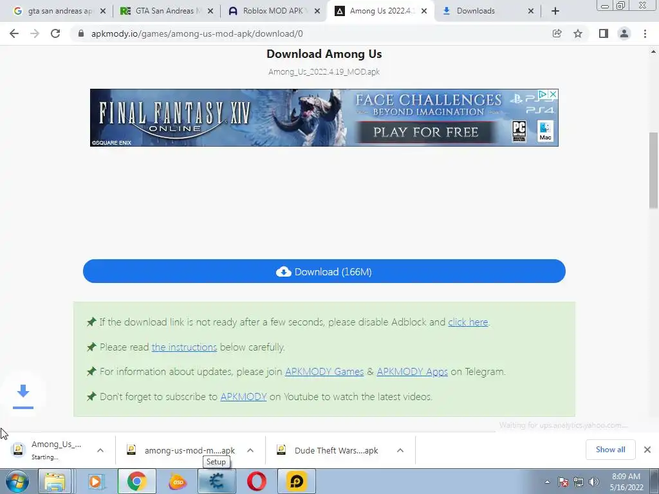Image resolution: width=659 pixels, height=494 pixels.
Task: Open the Among_Us_ starting download item
Action: coord(50,450)
